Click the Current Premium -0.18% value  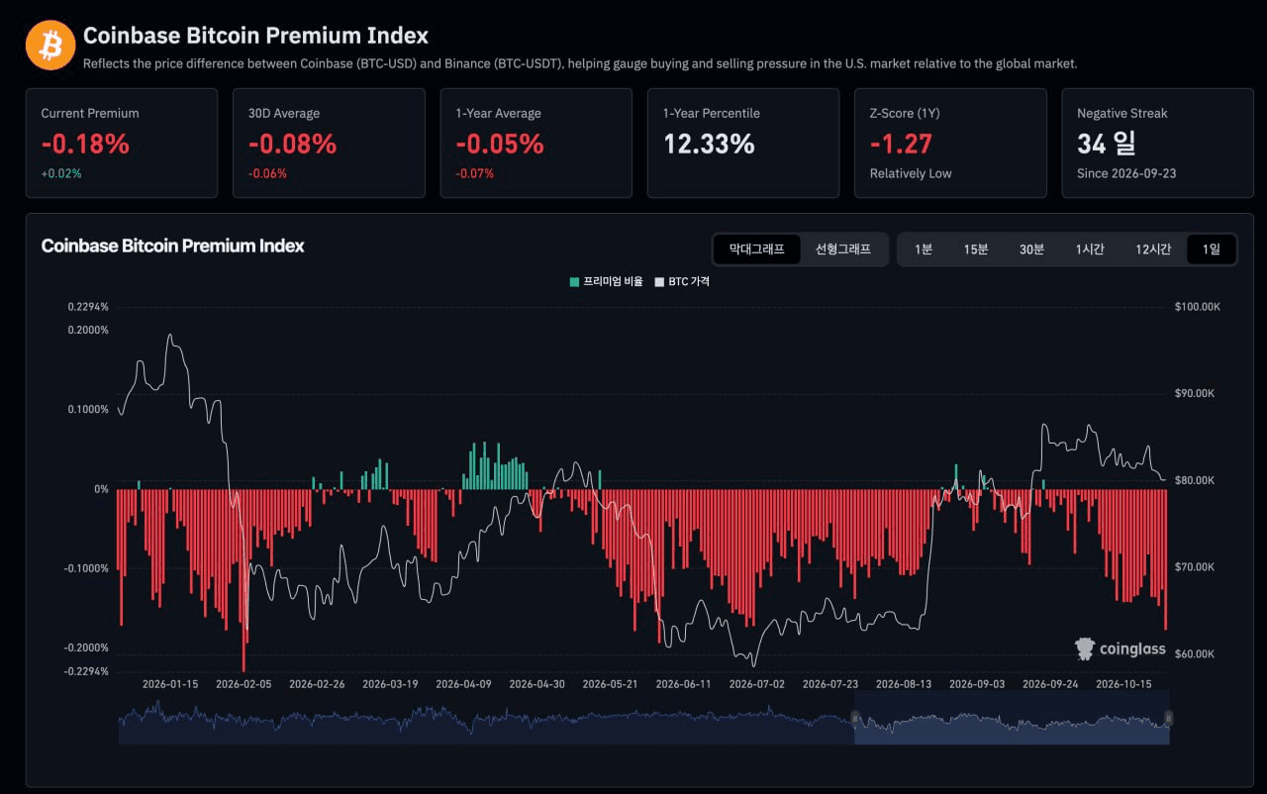click(x=85, y=144)
